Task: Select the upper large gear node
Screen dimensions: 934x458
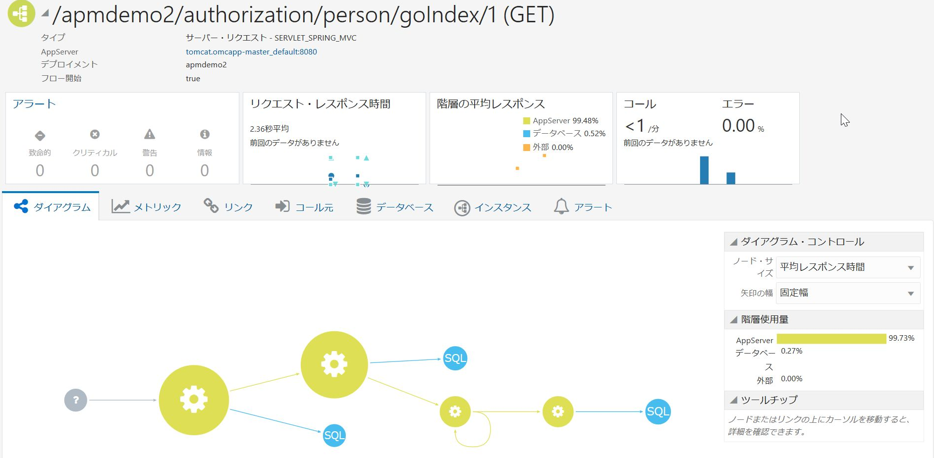Action: coord(334,364)
